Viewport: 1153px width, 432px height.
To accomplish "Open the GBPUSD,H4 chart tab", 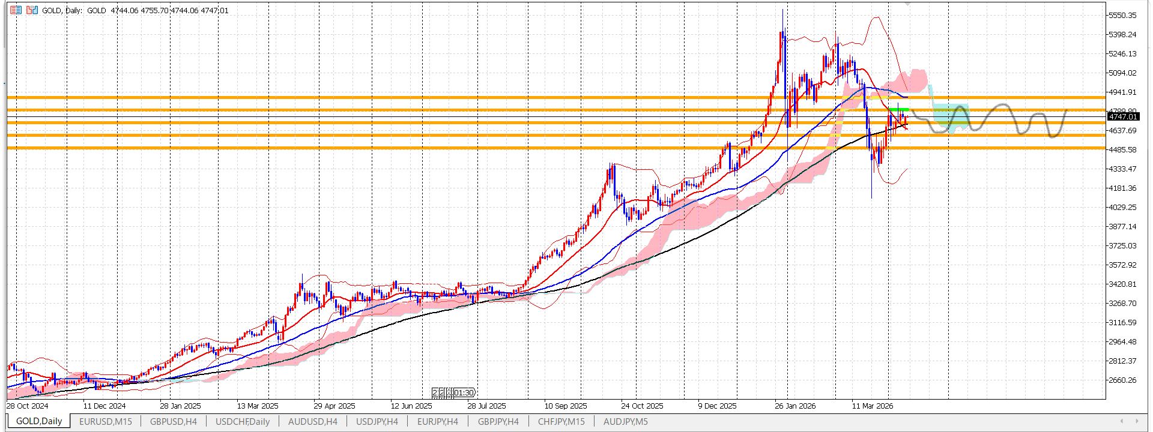I will pyautogui.click(x=174, y=422).
